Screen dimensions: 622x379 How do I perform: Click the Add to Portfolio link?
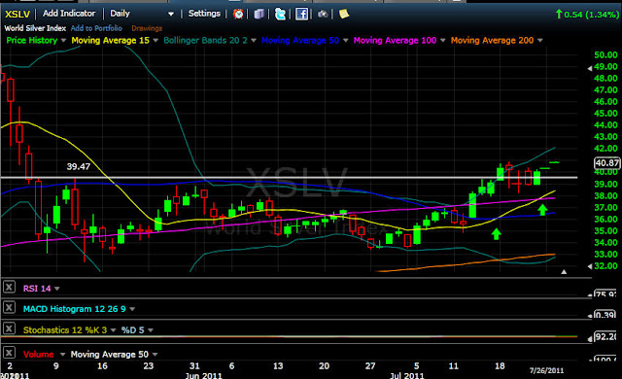[x=96, y=28]
